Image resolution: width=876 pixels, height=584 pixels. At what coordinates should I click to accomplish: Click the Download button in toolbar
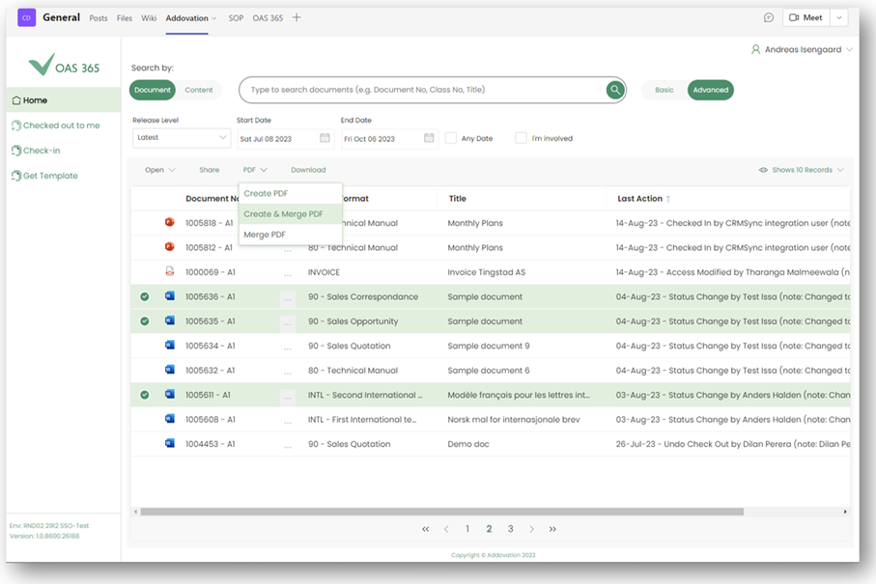(x=308, y=170)
